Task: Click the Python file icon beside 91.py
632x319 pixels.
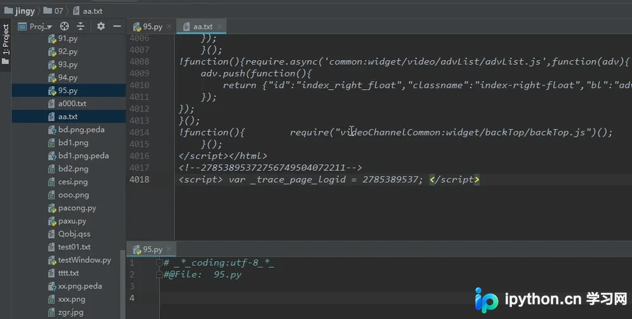Action: [x=52, y=39]
